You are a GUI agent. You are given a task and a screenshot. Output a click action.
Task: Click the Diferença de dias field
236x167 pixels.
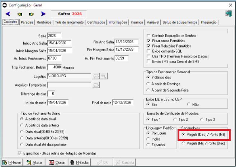click(x=51, y=94)
